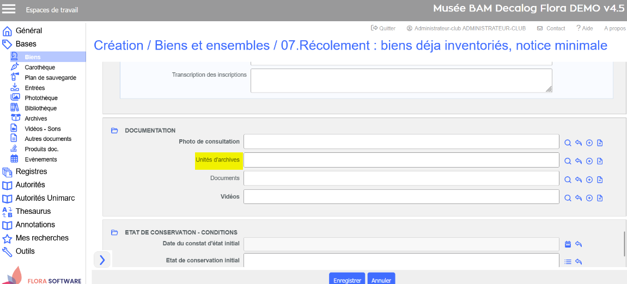Collapse ETAT DE CONSERVATION - CONDITIONS section
The image size is (627, 284).
114,232
